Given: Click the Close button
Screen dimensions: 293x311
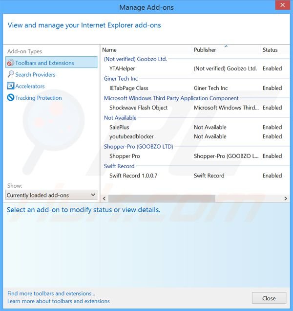Looking at the screenshot, I should tap(269, 298).
